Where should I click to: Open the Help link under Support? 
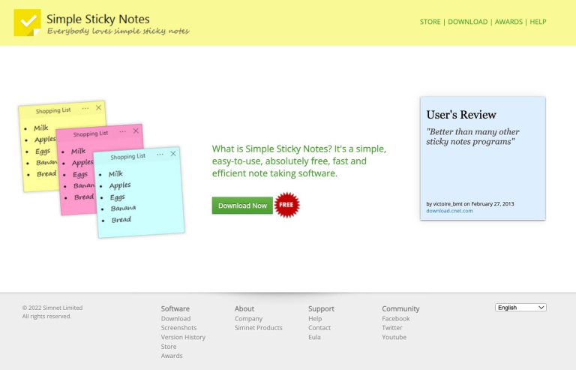click(x=315, y=318)
